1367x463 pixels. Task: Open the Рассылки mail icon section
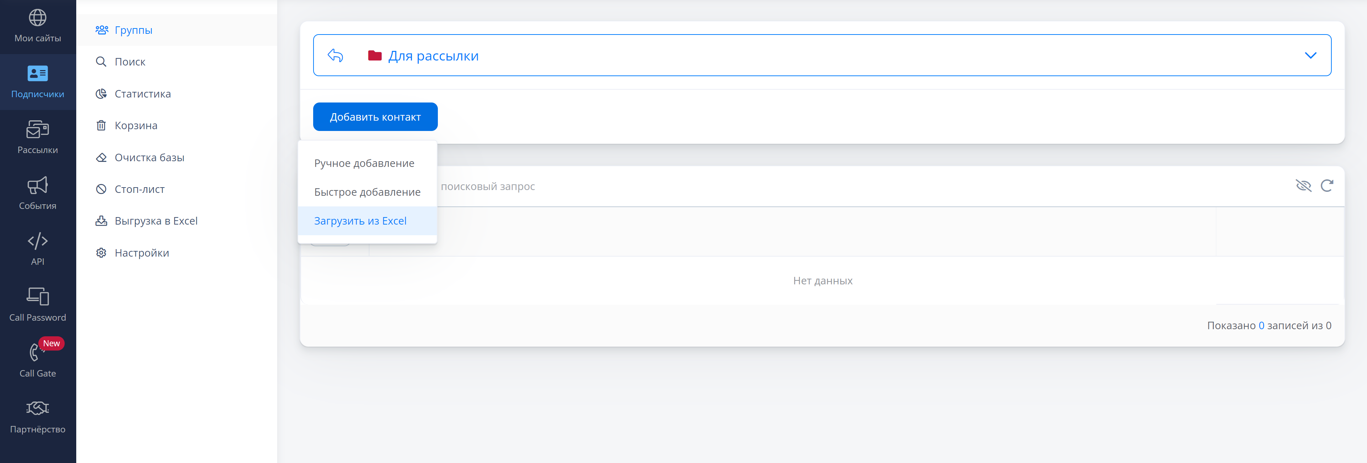(x=37, y=130)
